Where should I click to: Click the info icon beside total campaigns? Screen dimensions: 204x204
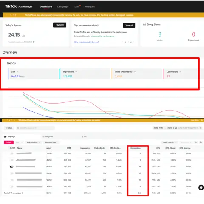(23, 193)
